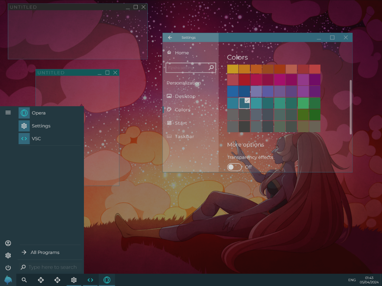The image size is (382, 286).
Task: Select the red swatch ending first row
Action: coord(315,69)
